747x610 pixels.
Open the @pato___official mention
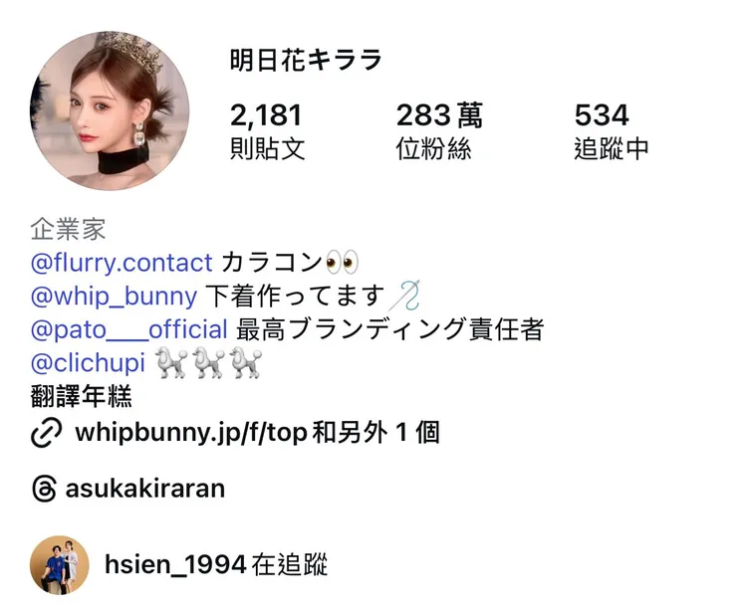[x=129, y=329]
